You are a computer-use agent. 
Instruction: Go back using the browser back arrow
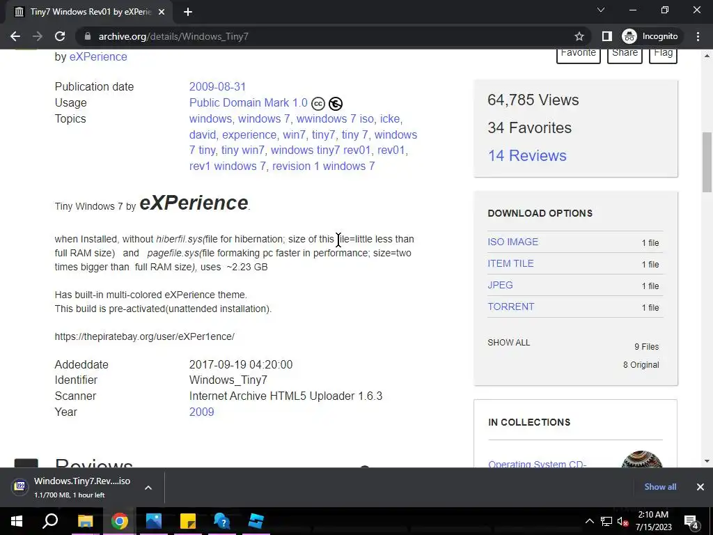(15, 36)
